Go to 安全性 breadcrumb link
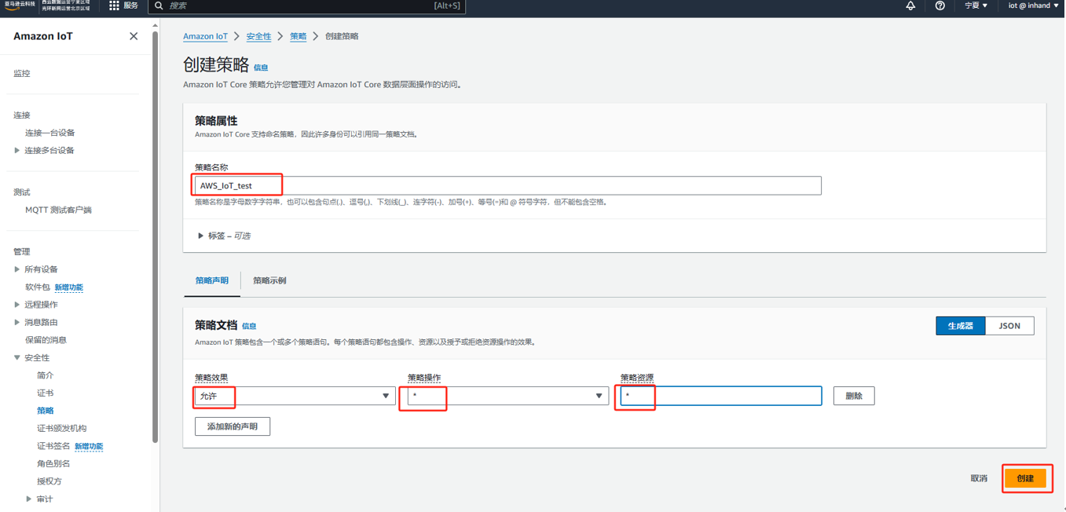The height and width of the screenshot is (512, 1066). [x=258, y=36]
